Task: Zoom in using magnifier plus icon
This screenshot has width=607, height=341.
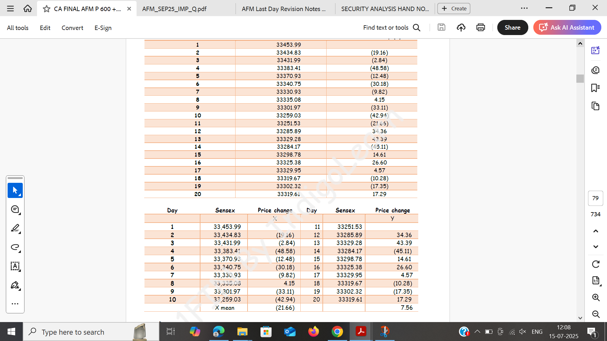Action: click(596, 297)
